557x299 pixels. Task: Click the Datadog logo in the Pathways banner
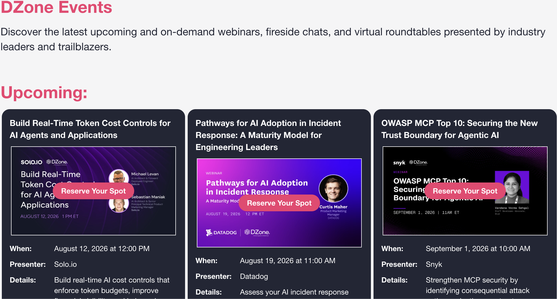tap(221, 232)
